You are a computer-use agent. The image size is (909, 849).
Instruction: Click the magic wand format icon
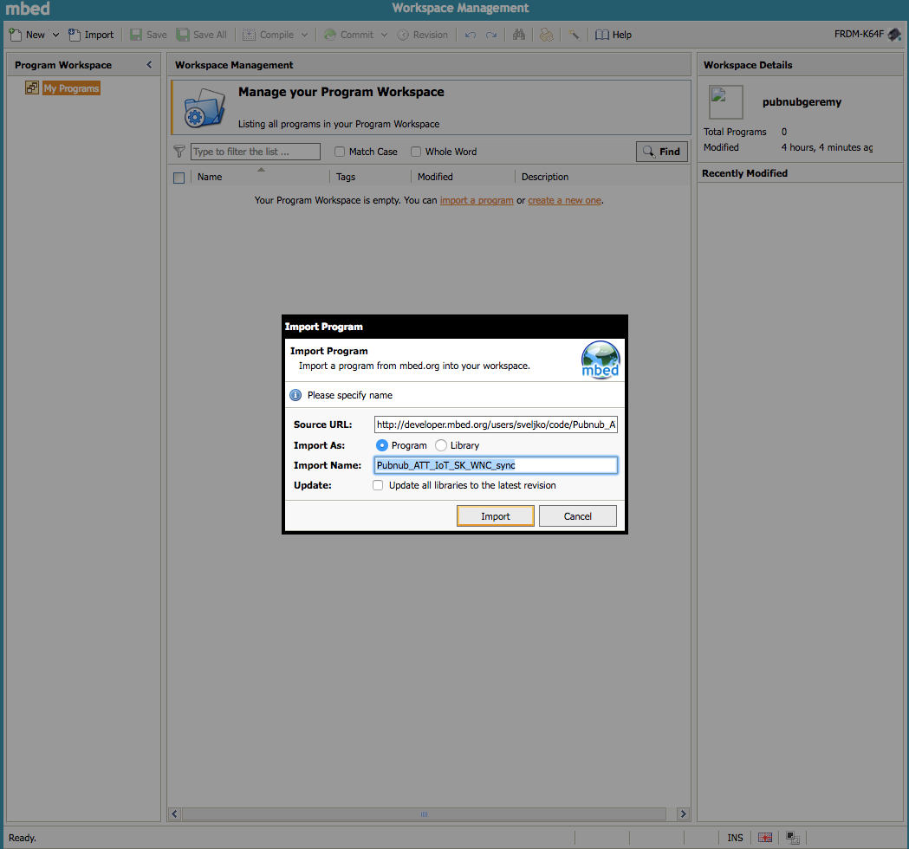click(574, 35)
